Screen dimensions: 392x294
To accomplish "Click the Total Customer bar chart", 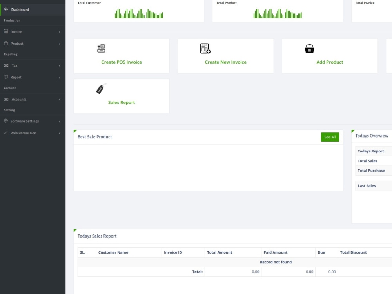I will [x=139, y=13].
